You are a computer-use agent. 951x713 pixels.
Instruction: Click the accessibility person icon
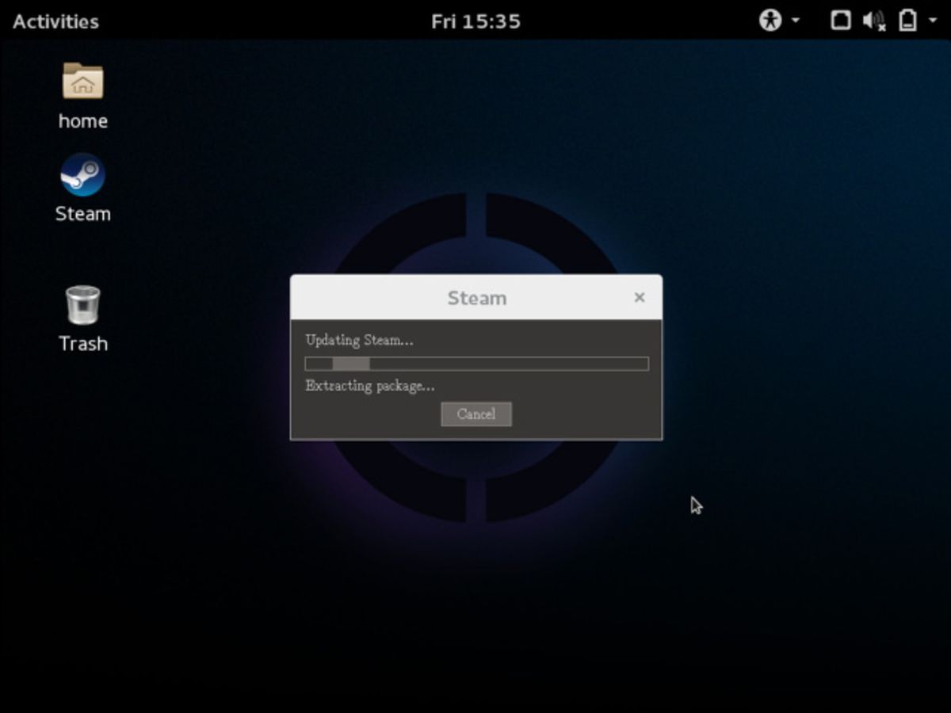pyautogui.click(x=770, y=21)
